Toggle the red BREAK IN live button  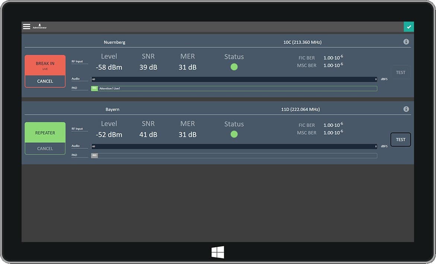pyautogui.click(x=45, y=65)
